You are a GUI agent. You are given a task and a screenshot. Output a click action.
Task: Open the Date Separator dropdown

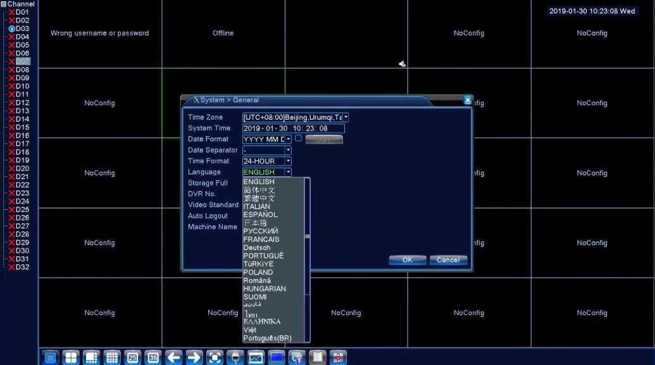tap(288, 150)
